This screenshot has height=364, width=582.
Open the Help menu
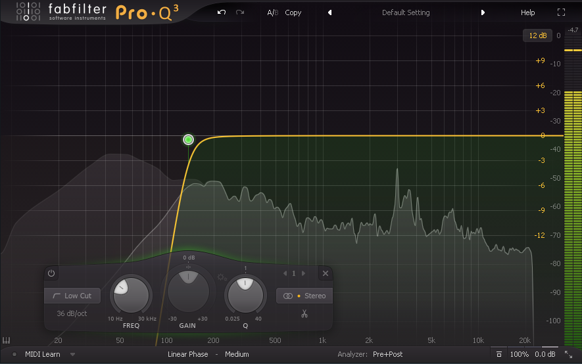coord(527,12)
